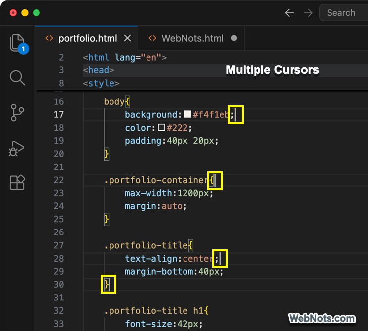
Task: Click the macOS green zoom window button
Action: click(x=37, y=13)
